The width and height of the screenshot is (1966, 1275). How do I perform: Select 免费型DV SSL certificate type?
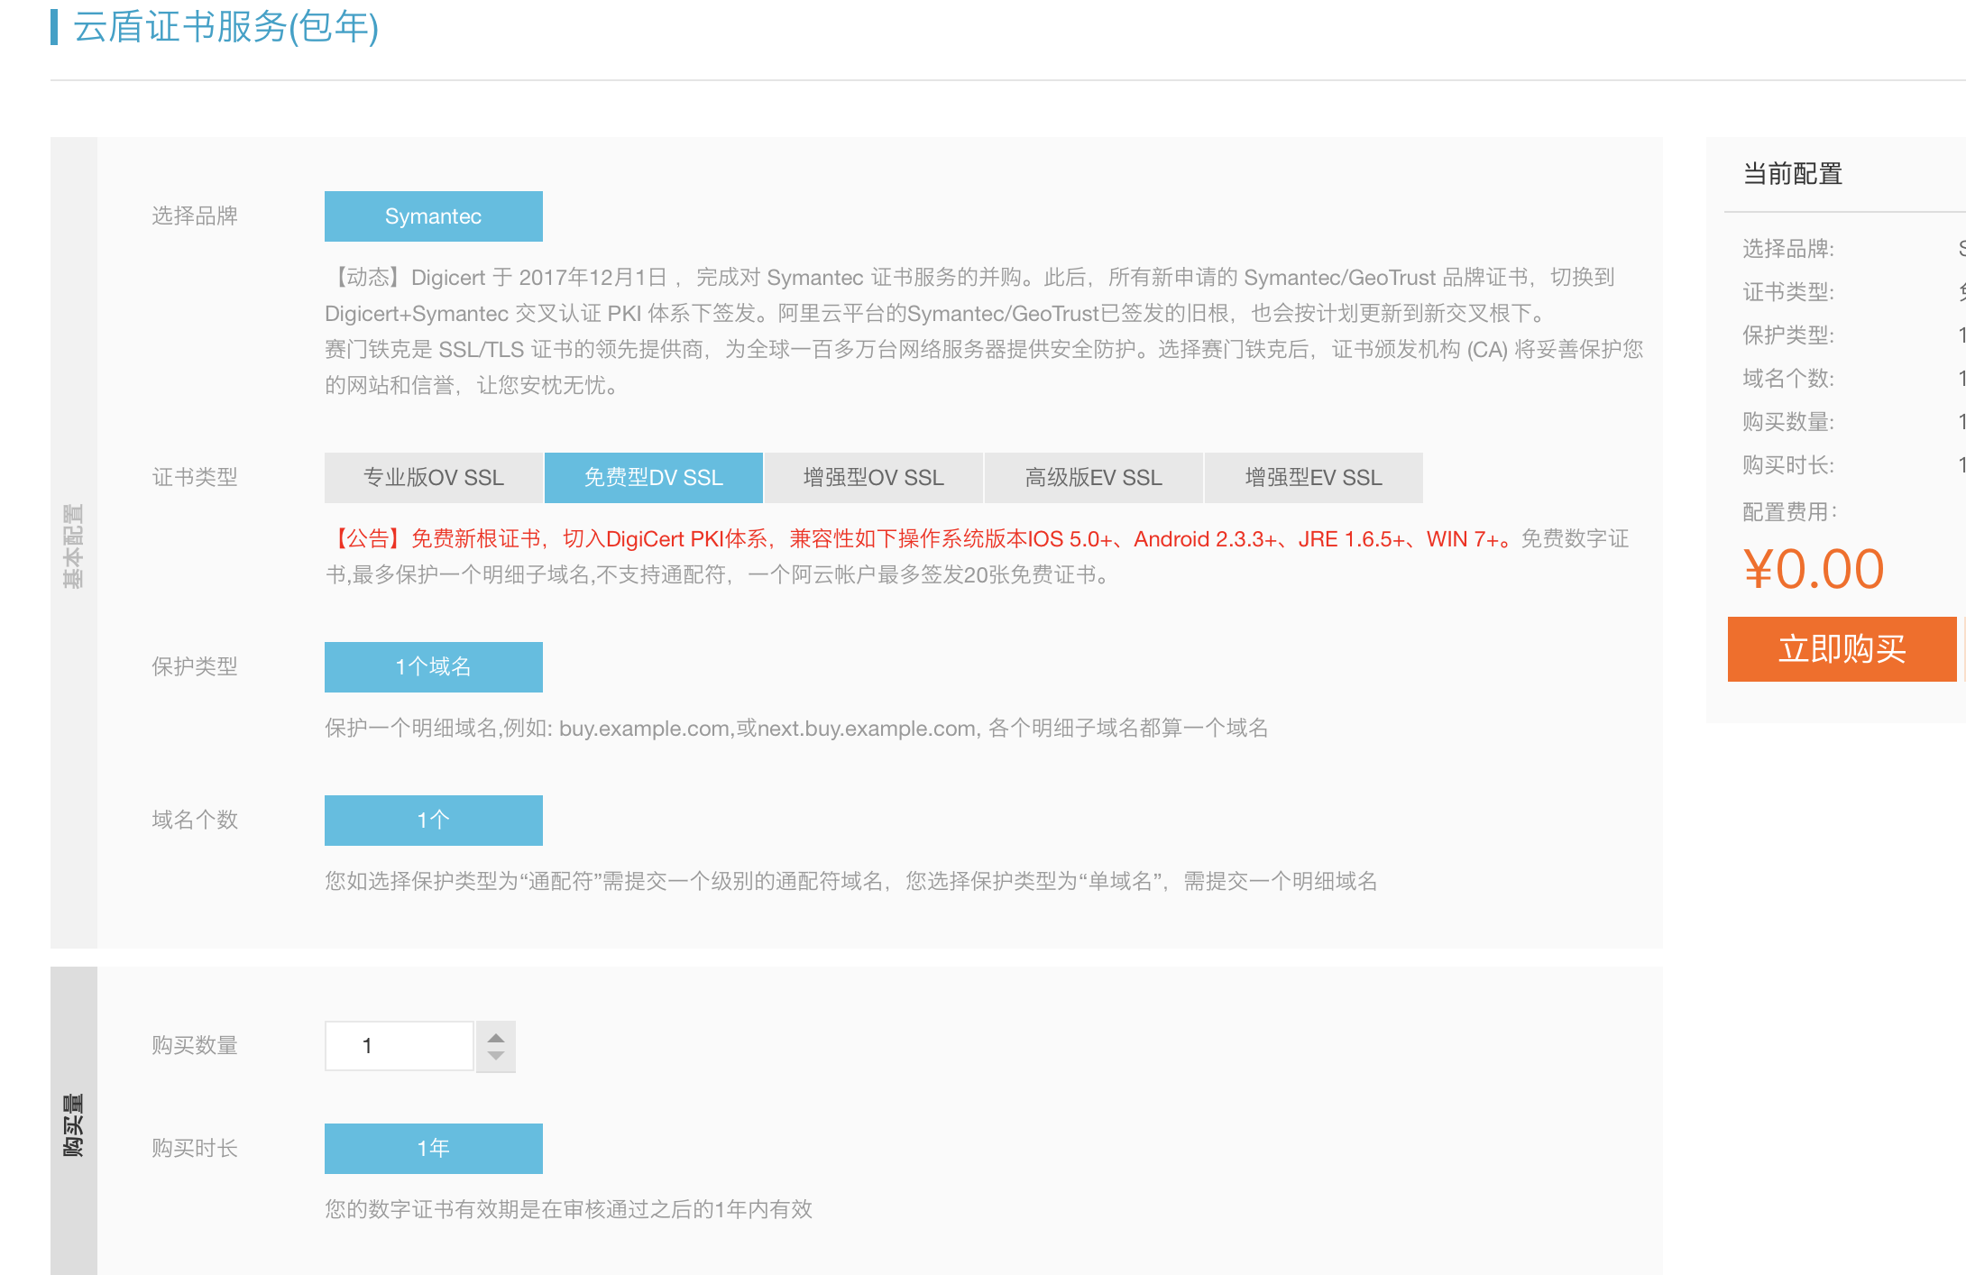tap(653, 478)
